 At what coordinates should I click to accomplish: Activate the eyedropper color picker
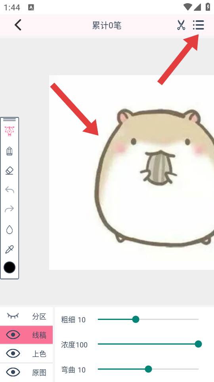(x=10, y=249)
